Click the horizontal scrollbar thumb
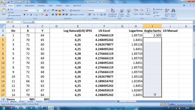 pos(128,101)
